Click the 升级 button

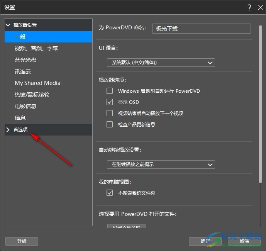point(22,241)
